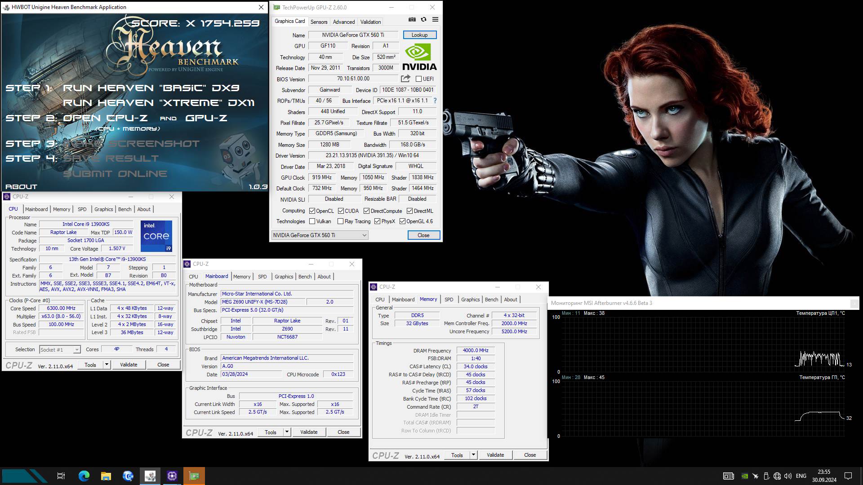863x485 pixels.
Task: Toggle the DirectML checkbox
Action: point(409,211)
